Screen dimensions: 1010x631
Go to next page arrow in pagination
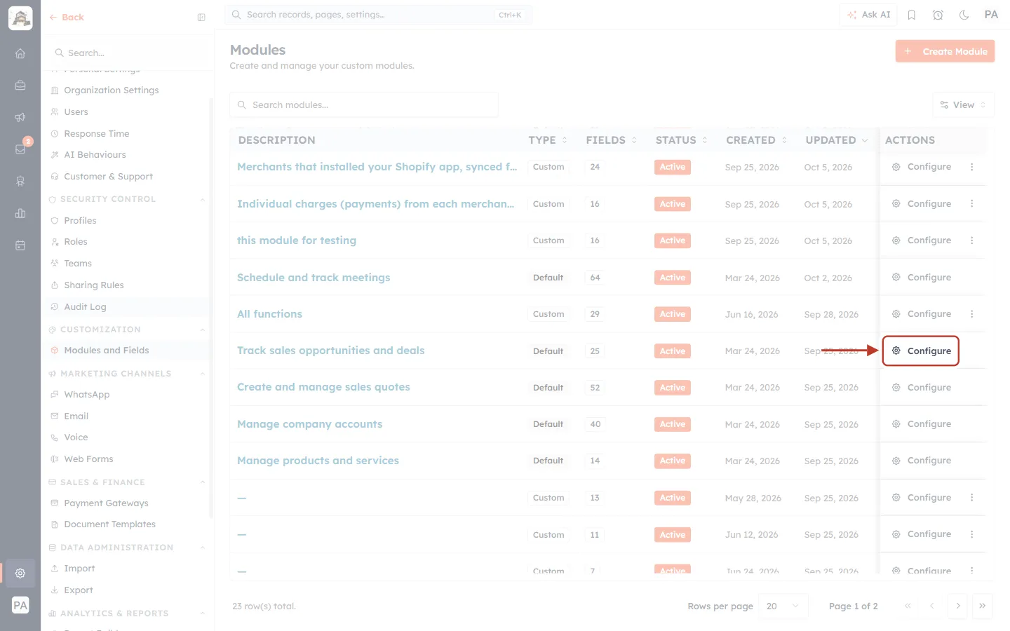958,606
